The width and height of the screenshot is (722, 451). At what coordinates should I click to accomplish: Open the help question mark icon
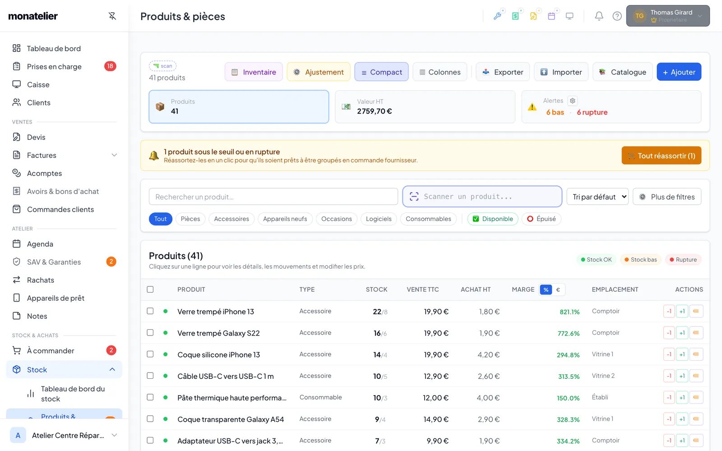617,16
